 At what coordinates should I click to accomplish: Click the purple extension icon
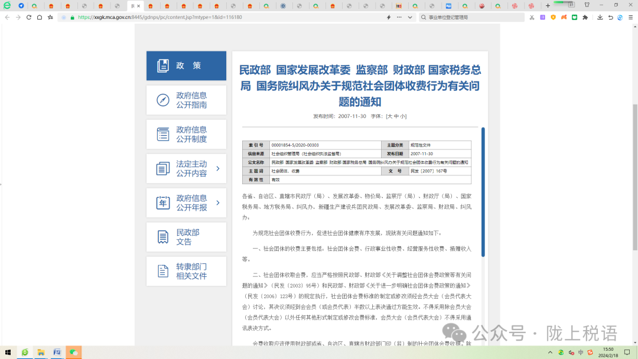pos(542,18)
